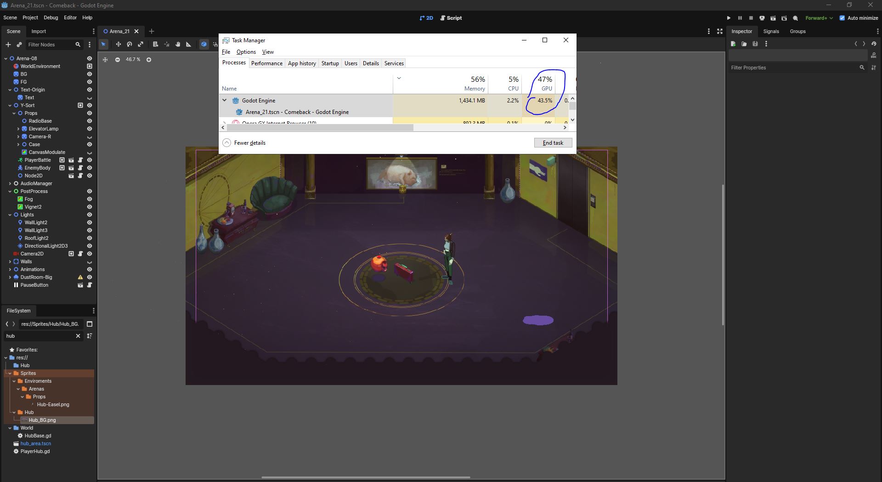Image resolution: width=882 pixels, height=482 pixels.
Task: Hide the WallLight2 node
Action: tap(90, 222)
